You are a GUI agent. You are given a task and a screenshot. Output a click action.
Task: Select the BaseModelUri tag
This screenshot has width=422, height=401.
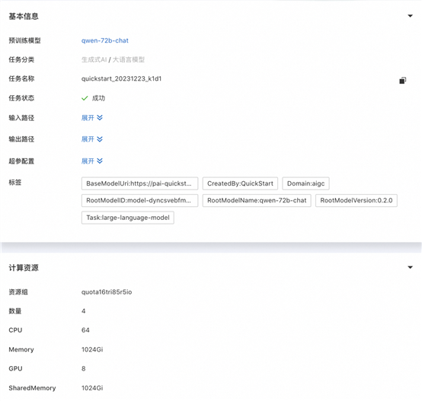pos(139,183)
